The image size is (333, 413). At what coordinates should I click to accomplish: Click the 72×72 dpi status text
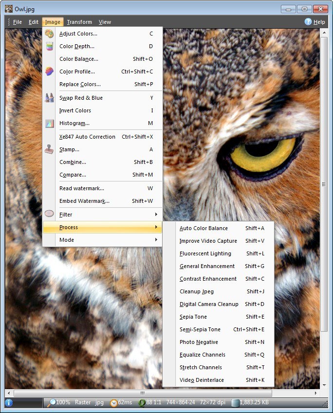pos(213,402)
